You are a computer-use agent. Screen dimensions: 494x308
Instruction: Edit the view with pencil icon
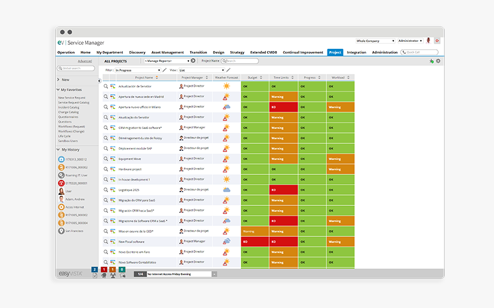click(228, 70)
